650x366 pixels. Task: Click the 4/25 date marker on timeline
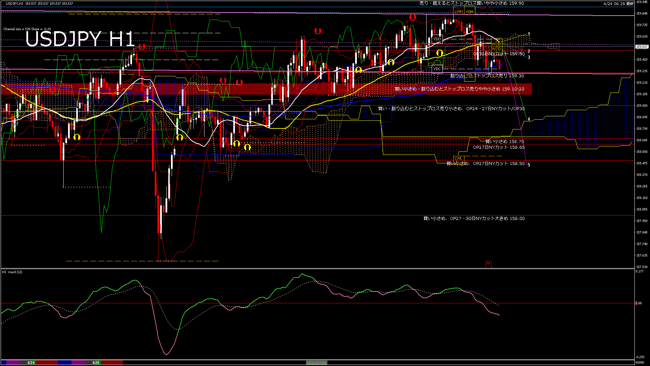(x=96, y=363)
